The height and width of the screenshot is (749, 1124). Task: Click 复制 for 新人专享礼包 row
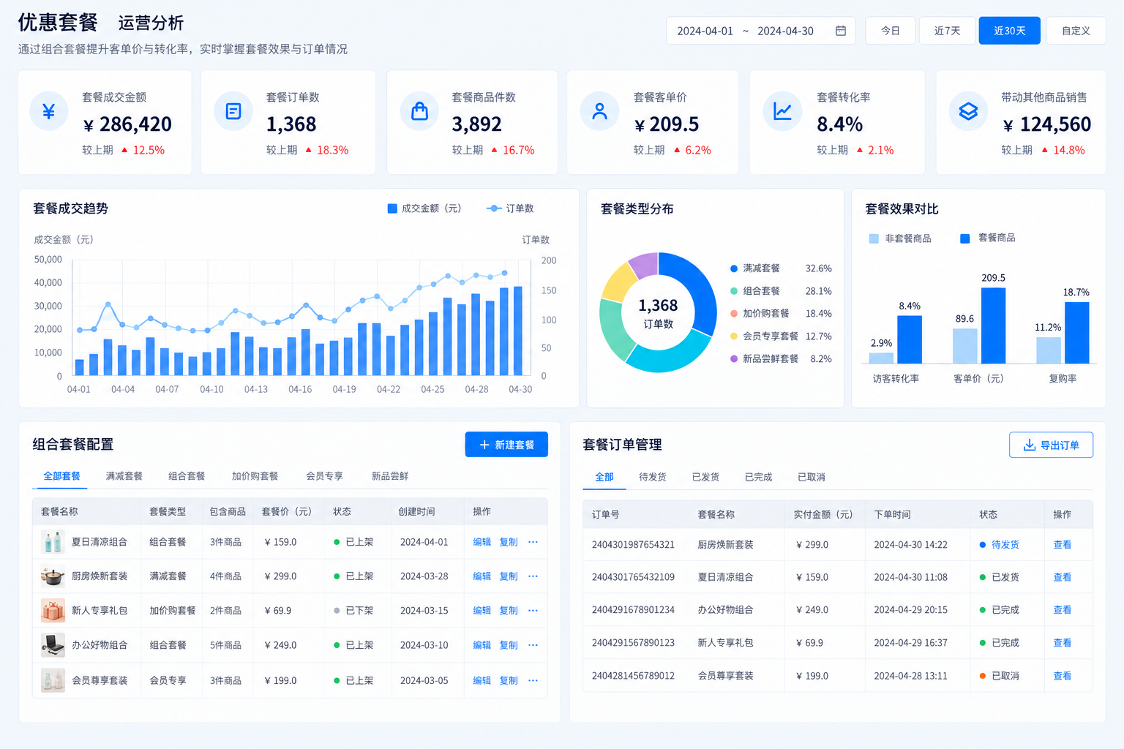pos(509,611)
